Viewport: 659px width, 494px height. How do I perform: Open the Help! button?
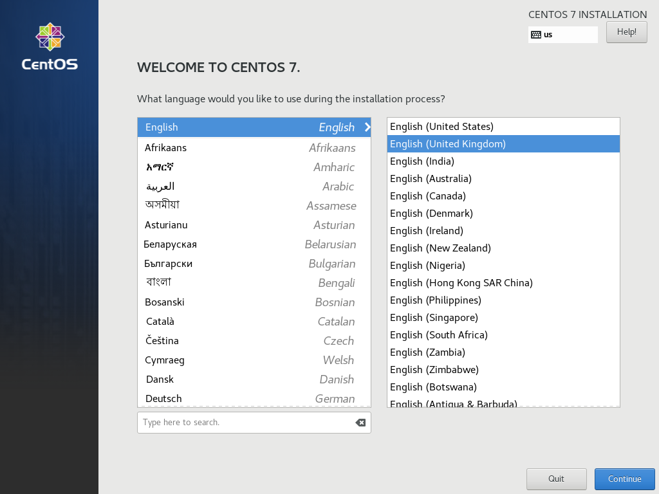click(x=626, y=32)
